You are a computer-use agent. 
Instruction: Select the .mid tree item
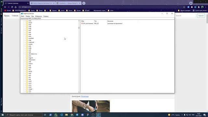(30, 66)
